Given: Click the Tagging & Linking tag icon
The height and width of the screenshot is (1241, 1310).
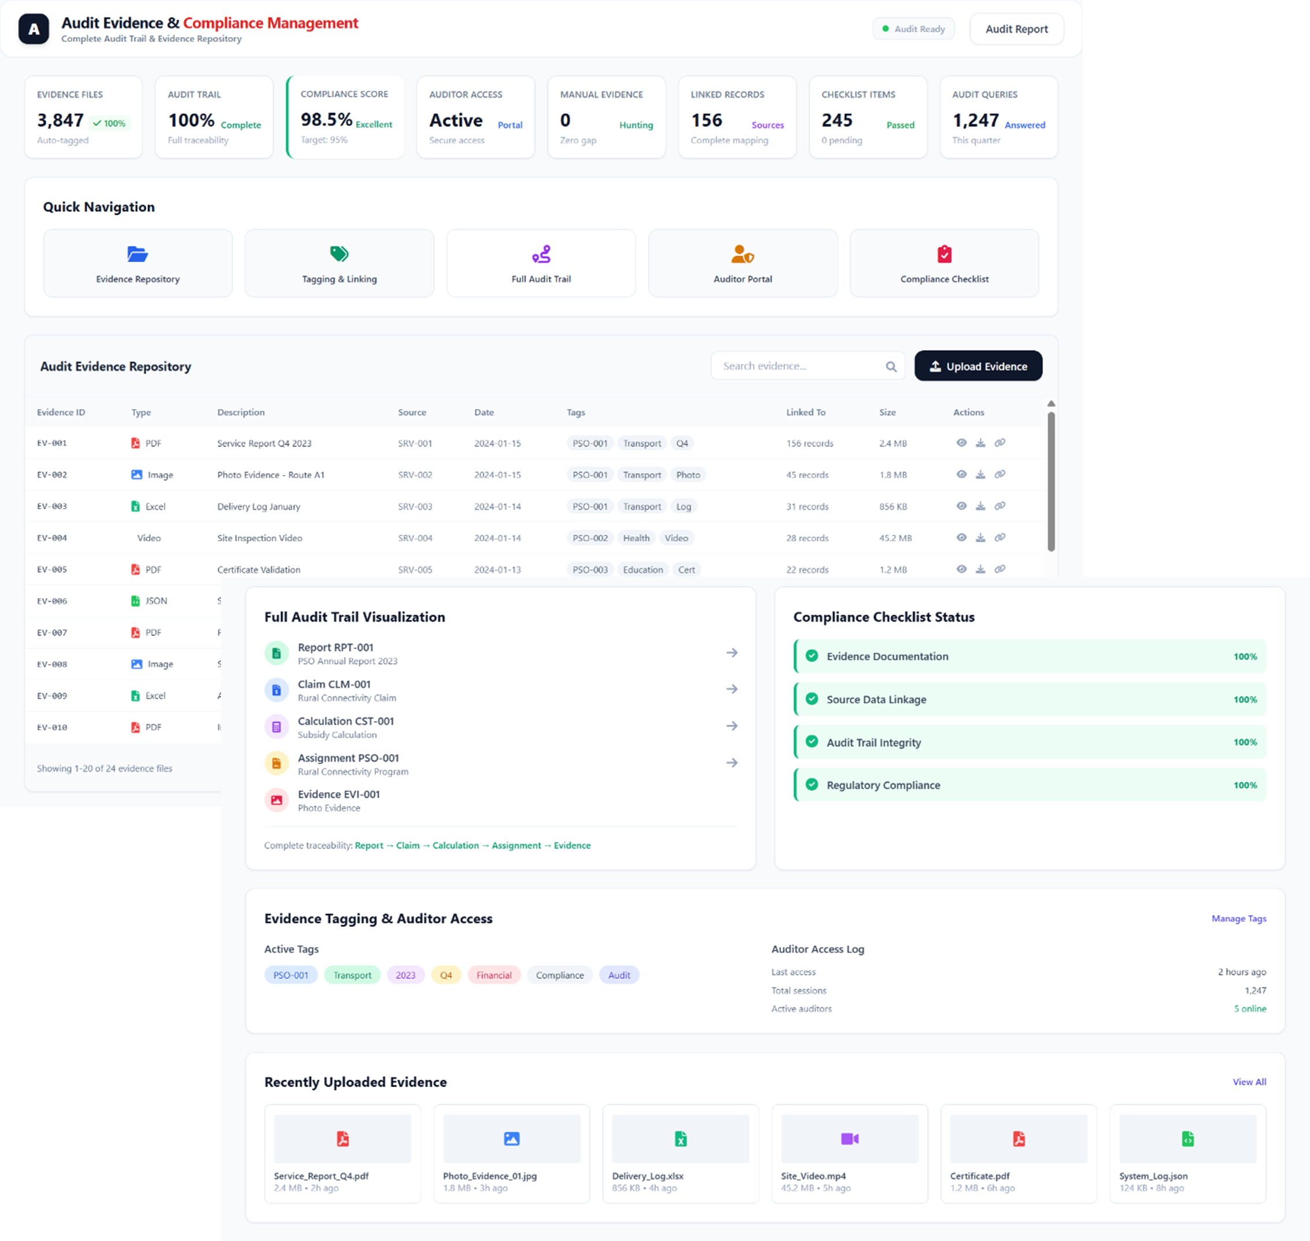Looking at the screenshot, I should (340, 254).
